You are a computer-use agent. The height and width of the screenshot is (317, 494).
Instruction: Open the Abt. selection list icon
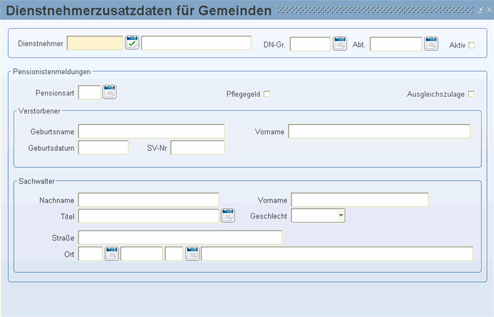(431, 44)
